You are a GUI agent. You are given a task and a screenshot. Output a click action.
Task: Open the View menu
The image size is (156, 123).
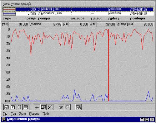23,114
